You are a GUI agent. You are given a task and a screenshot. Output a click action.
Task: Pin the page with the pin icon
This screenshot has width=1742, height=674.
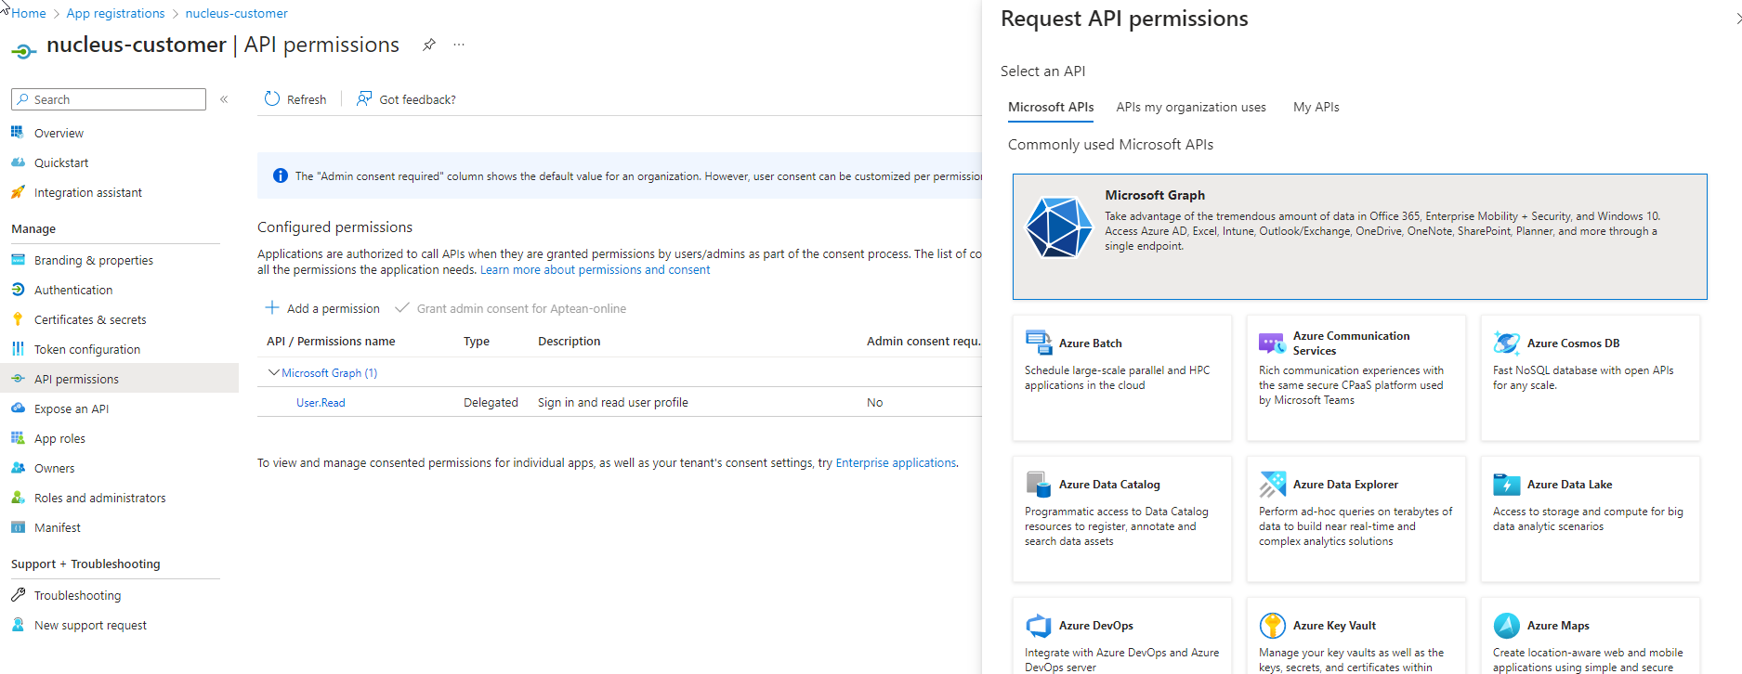coord(429,45)
